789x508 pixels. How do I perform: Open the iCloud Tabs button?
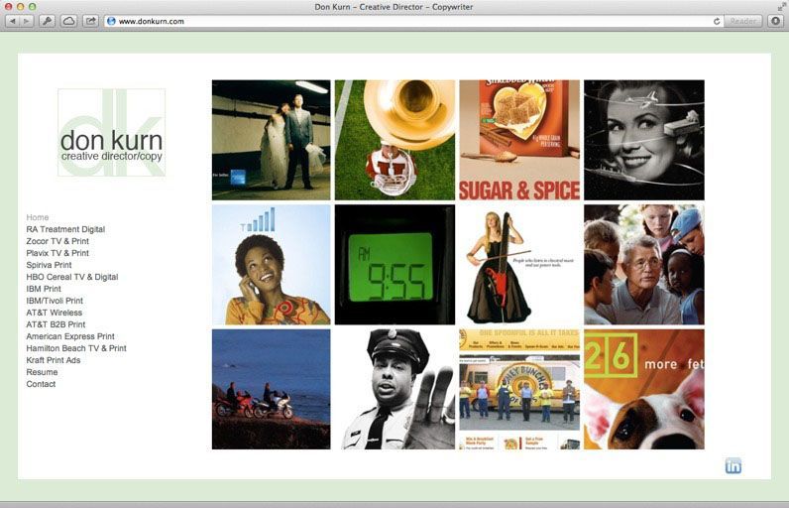pos(68,21)
